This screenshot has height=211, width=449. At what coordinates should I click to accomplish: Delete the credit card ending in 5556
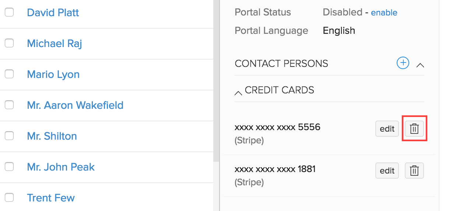tap(414, 129)
